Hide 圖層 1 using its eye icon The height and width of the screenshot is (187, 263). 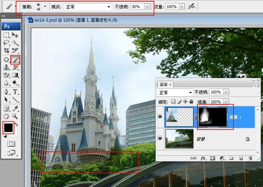160,116
